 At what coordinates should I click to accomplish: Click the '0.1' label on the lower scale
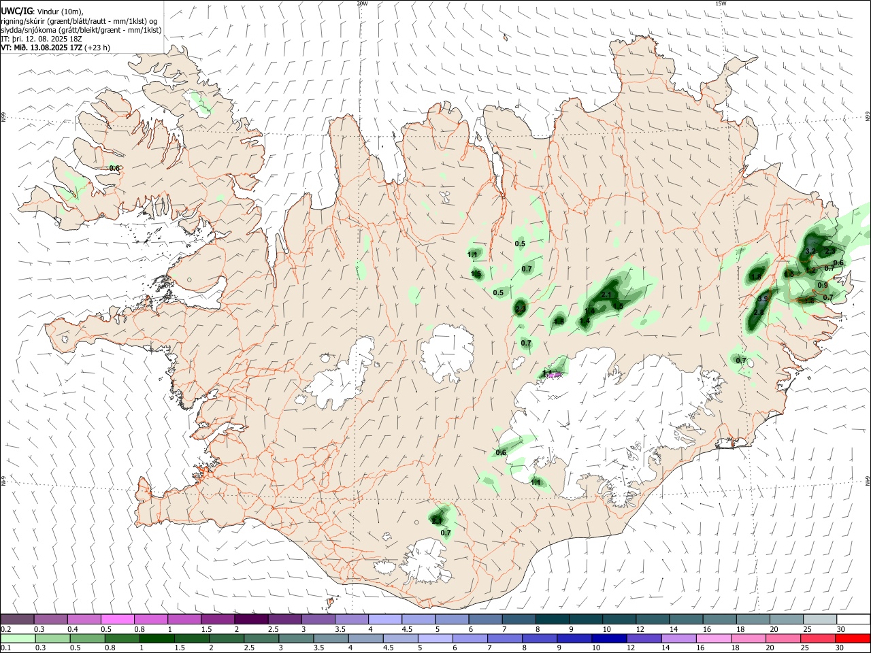[5, 648]
